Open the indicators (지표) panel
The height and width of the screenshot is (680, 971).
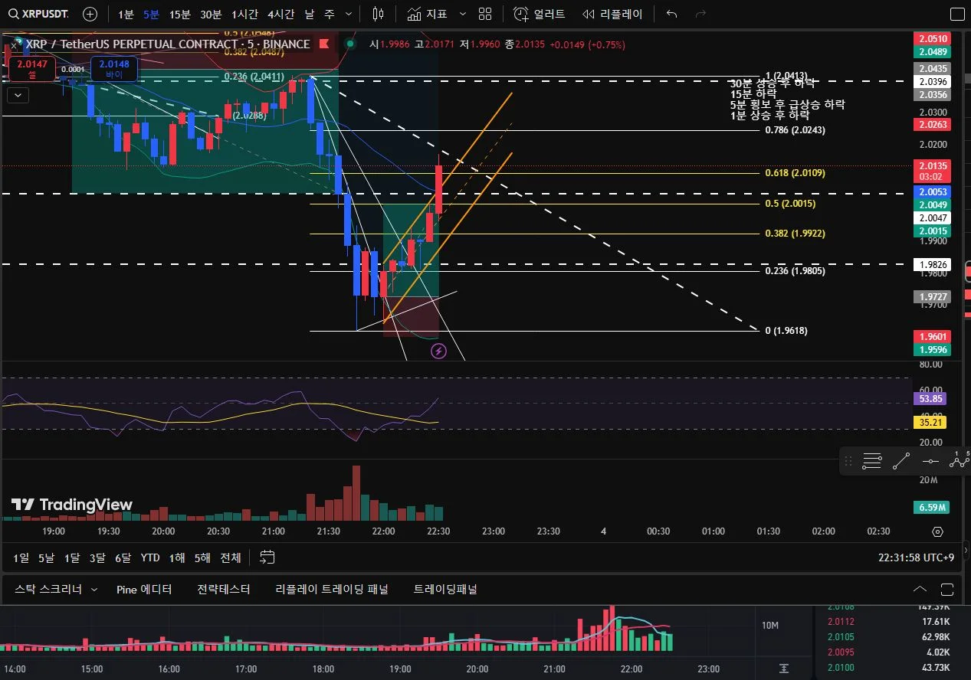tap(428, 14)
